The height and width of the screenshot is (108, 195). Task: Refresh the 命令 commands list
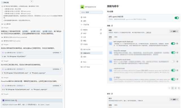coord(112,94)
